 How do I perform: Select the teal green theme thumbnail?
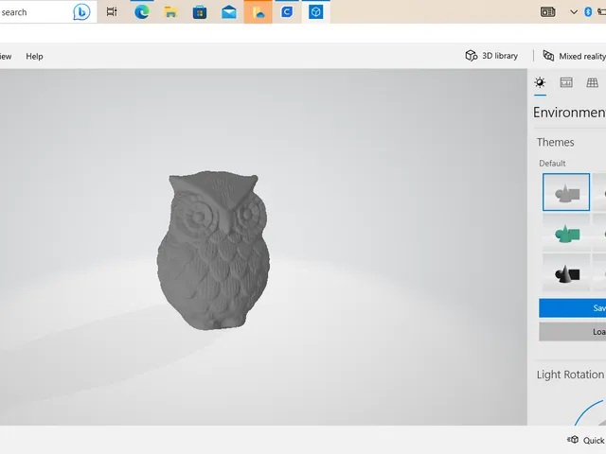click(566, 234)
